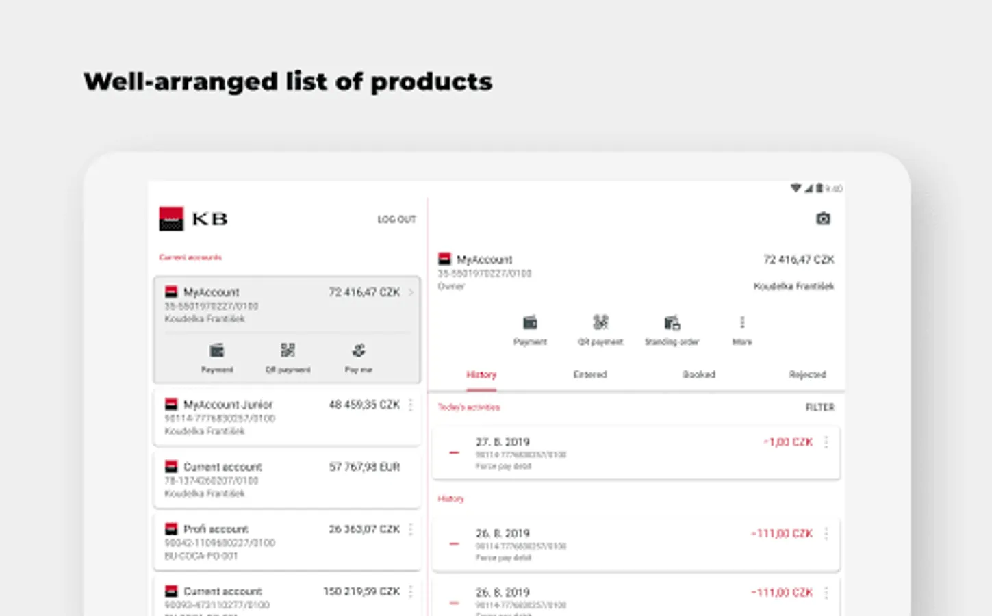
Task: Open the Profi account three-dot menu
Action: (411, 530)
